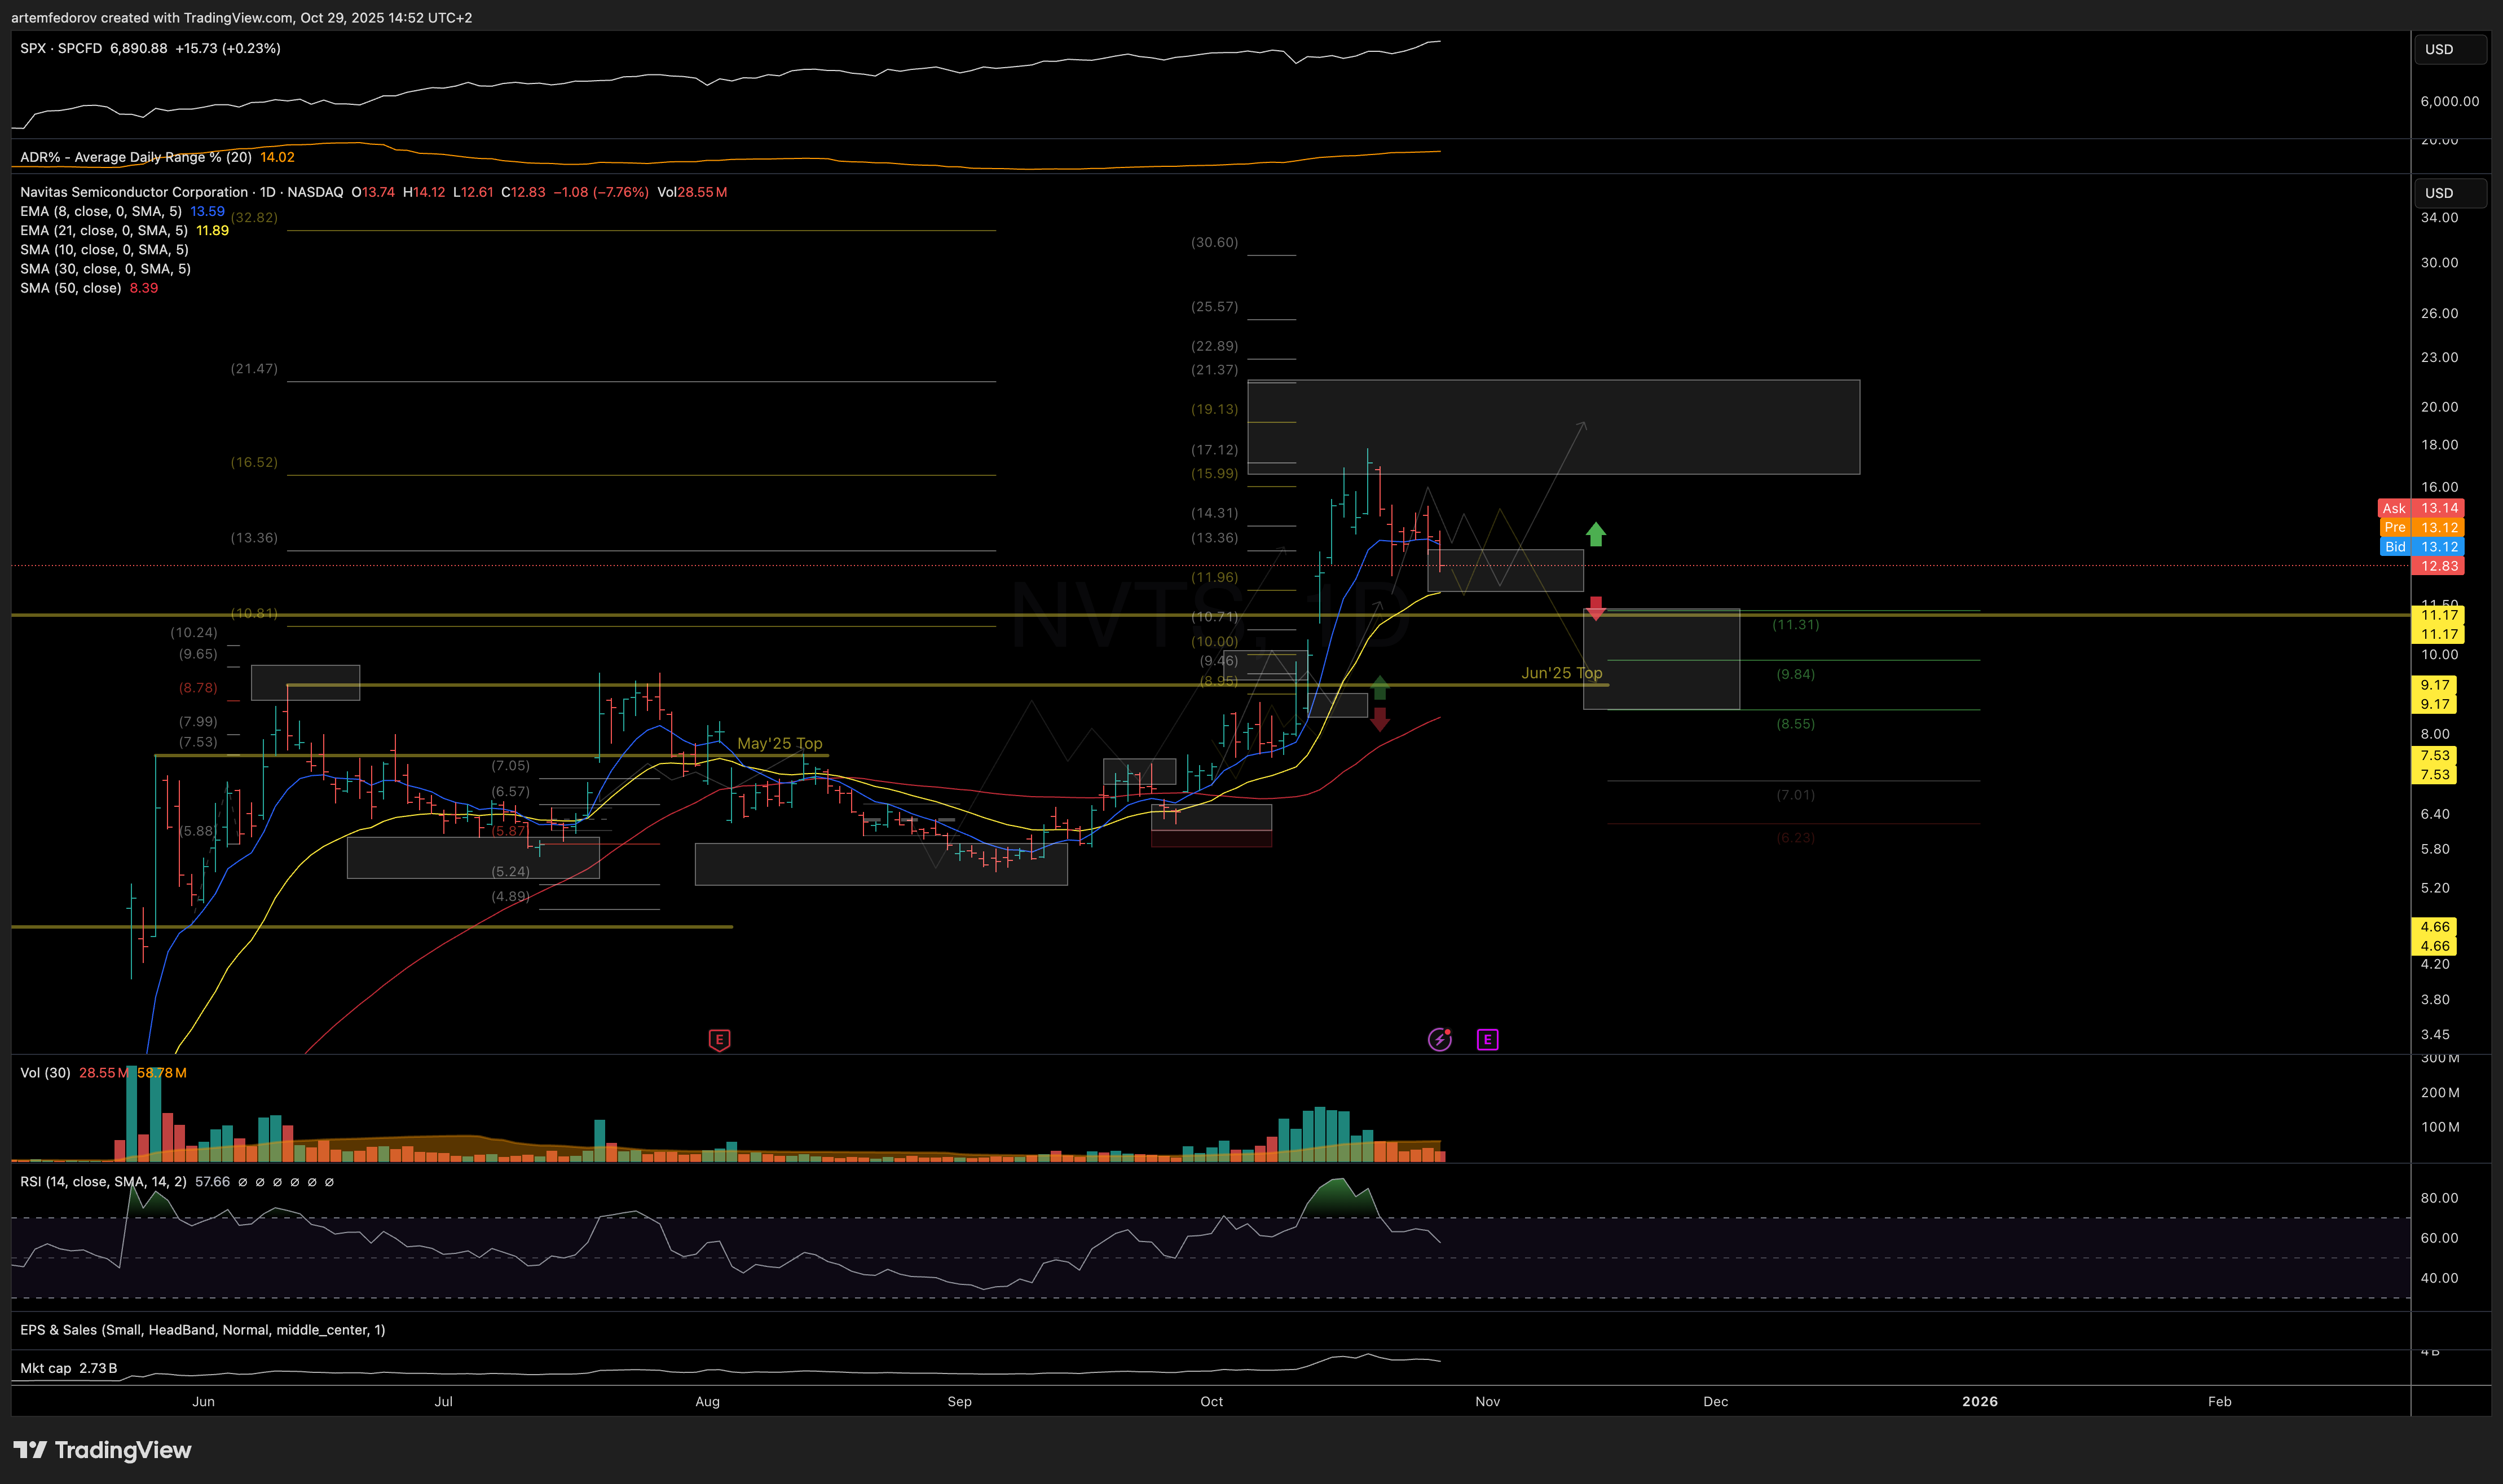
Task: Select the SMA (10, close) indicator legend
Action: [x=104, y=249]
